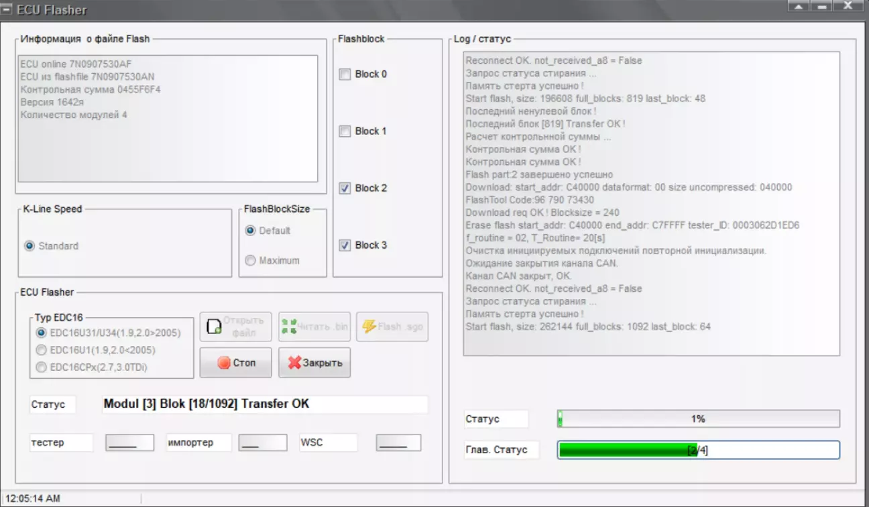This screenshot has width=869, height=507.
Task: Select Standard K-Line speed option
Action: pos(30,246)
